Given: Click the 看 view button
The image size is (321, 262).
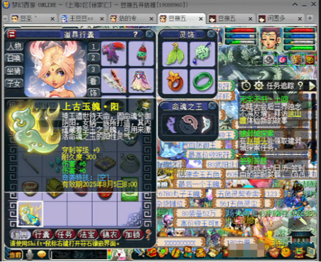Looking at the screenshot, I should 93,81.
